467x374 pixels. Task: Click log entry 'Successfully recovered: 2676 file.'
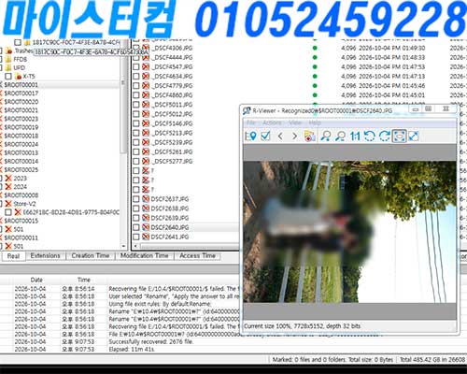(151, 342)
